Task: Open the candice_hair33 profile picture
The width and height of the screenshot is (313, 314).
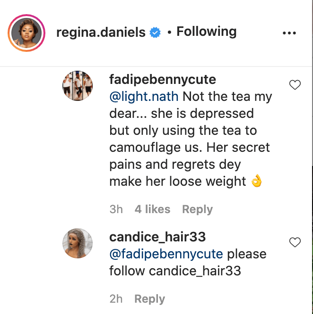Action: point(78,243)
